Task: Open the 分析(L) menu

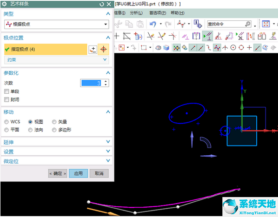Action: tap(136, 13)
